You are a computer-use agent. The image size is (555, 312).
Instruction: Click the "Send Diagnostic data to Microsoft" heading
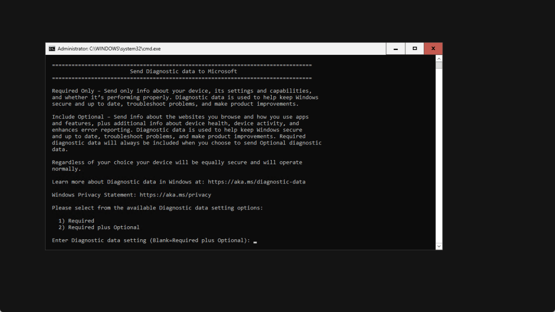pos(183,71)
